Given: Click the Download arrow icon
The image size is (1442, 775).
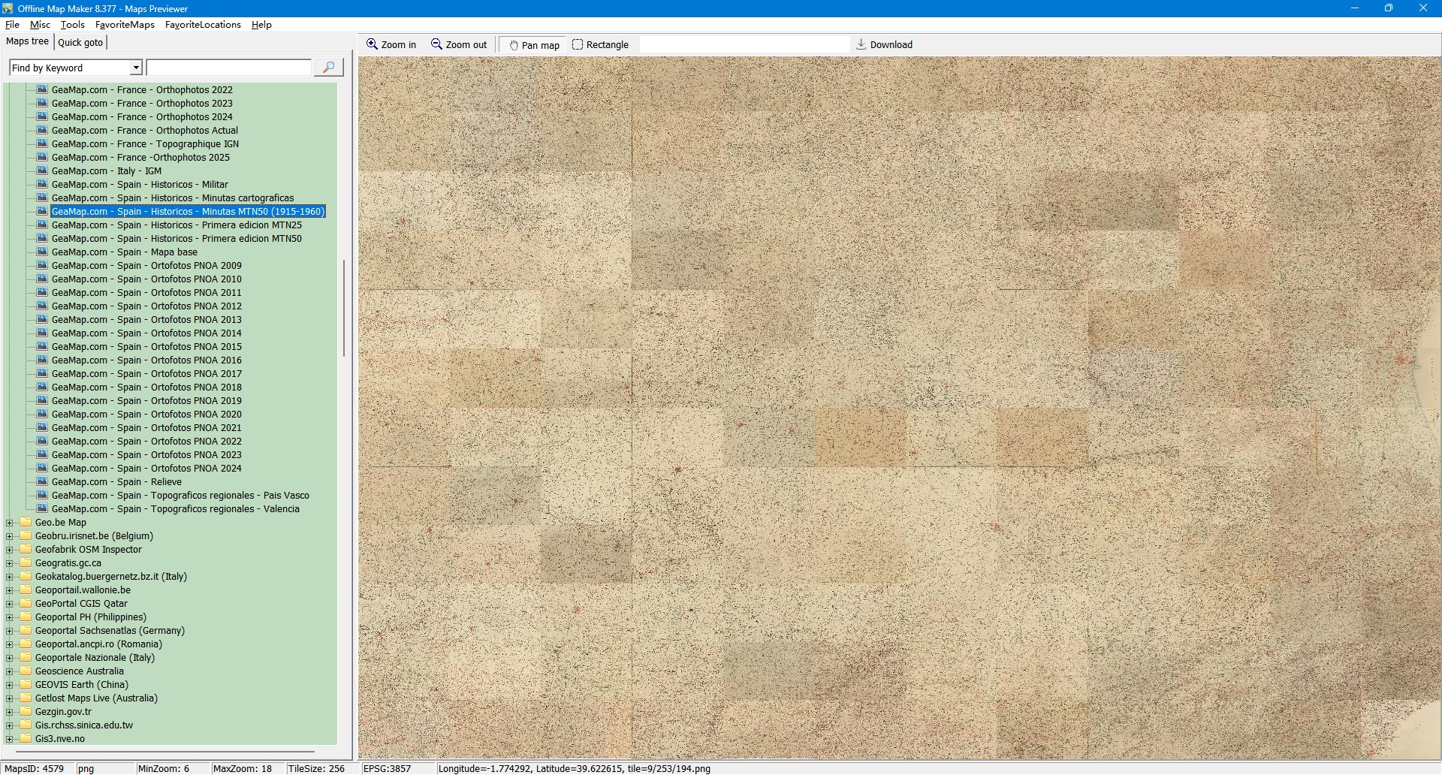Looking at the screenshot, I should tap(861, 44).
